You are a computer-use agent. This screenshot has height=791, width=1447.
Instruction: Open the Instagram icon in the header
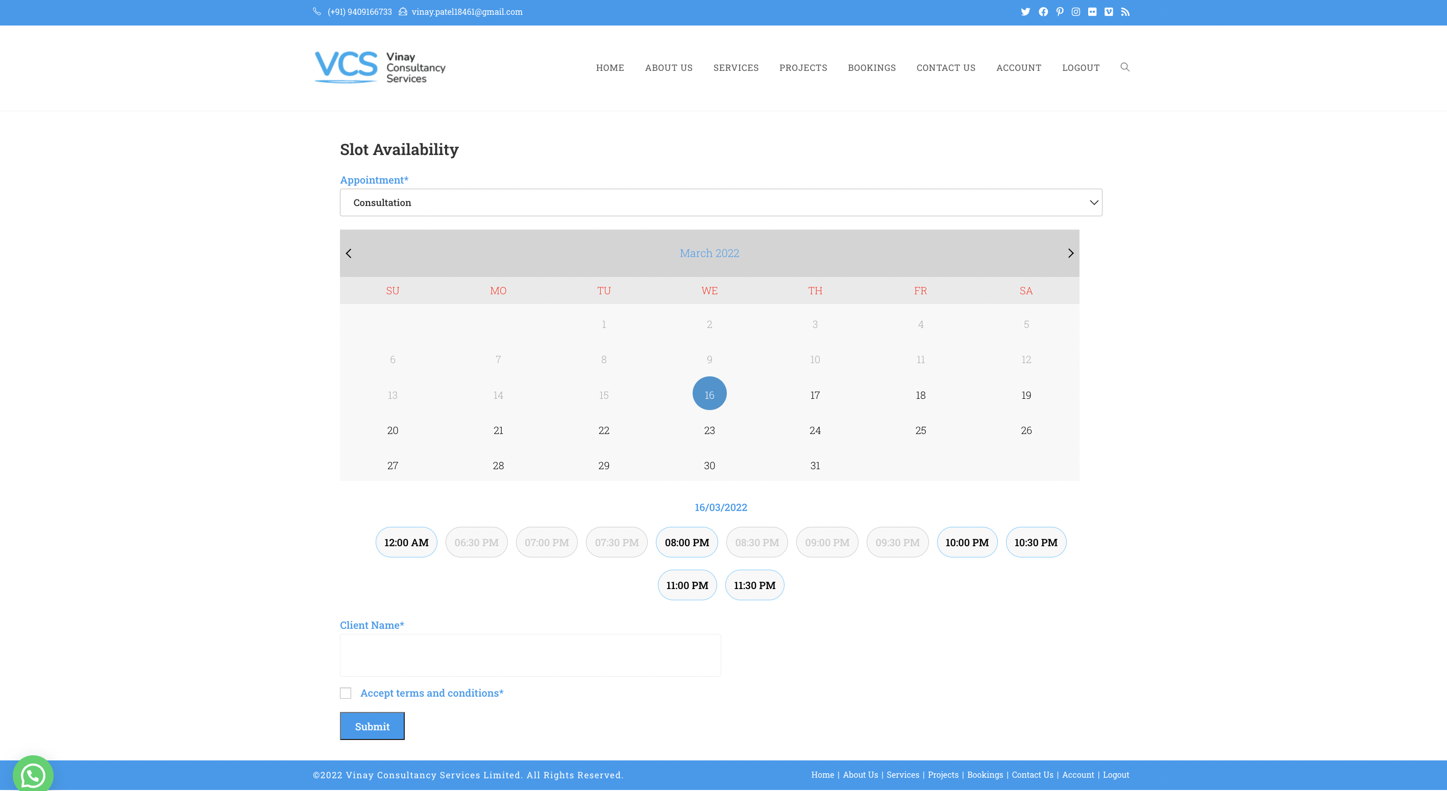[1076, 12]
